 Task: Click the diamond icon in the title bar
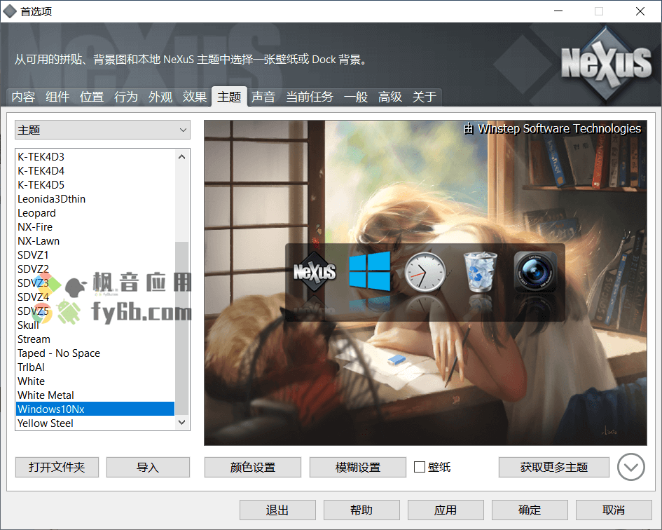click(10, 11)
